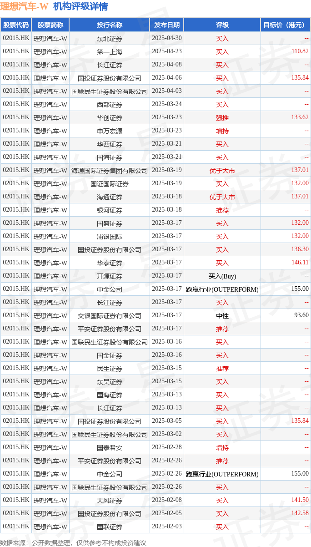The image size is (311, 547).
Task: Select the 股票简称 column header
Action: coord(50,25)
